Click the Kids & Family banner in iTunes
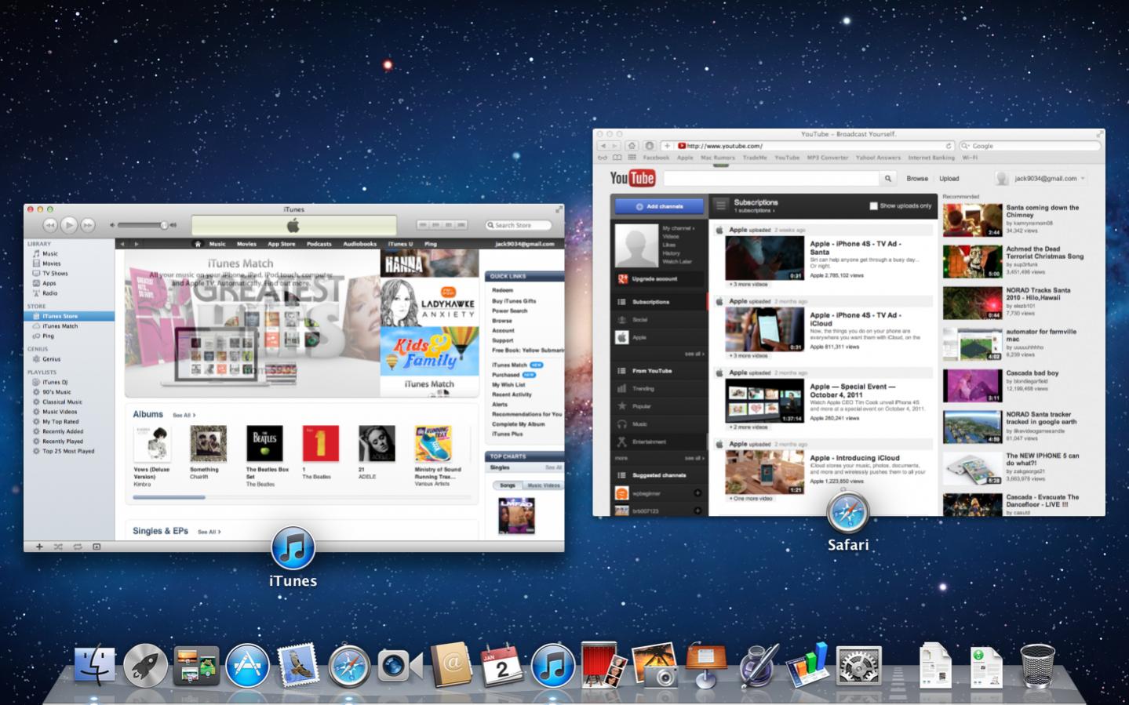The image size is (1129, 705). 429,351
